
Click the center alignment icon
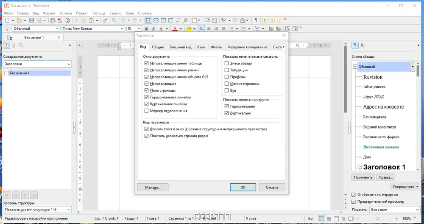coord(209,28)
